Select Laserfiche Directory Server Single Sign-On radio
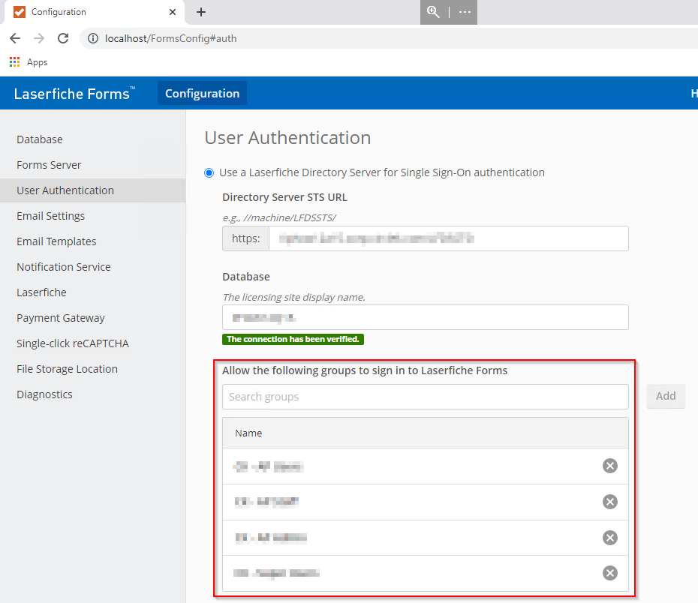 pos(209,172)
